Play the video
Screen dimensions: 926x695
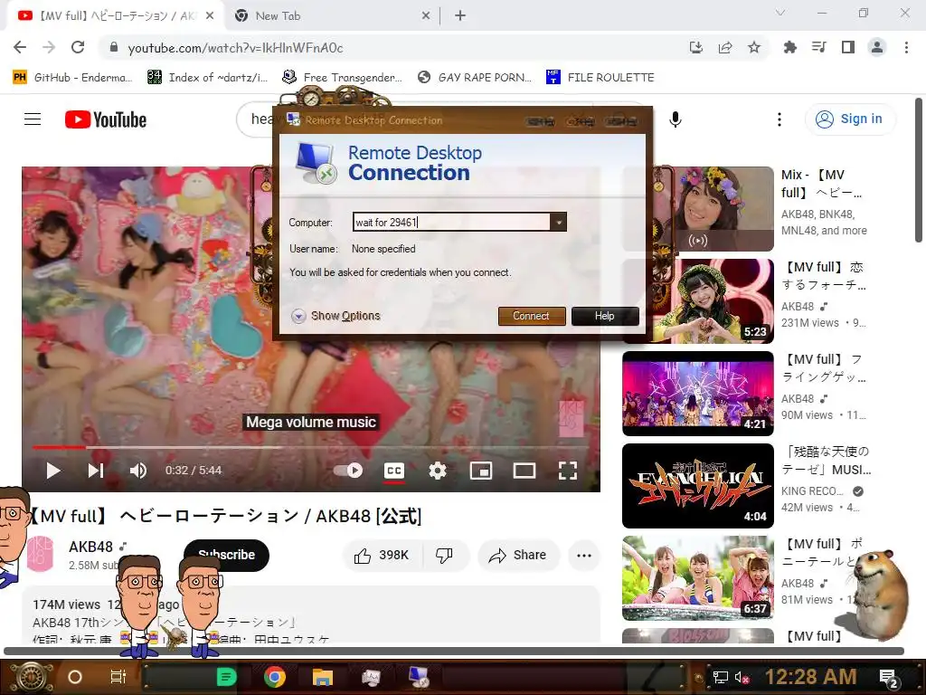click(53, 471)
